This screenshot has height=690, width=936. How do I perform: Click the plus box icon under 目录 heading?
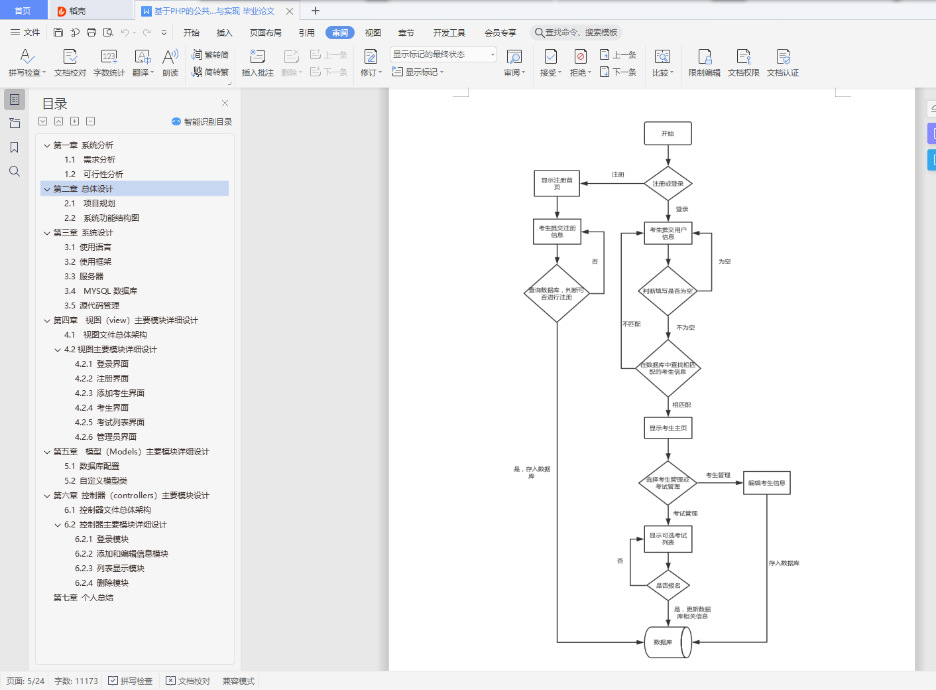tap(75, 121)
